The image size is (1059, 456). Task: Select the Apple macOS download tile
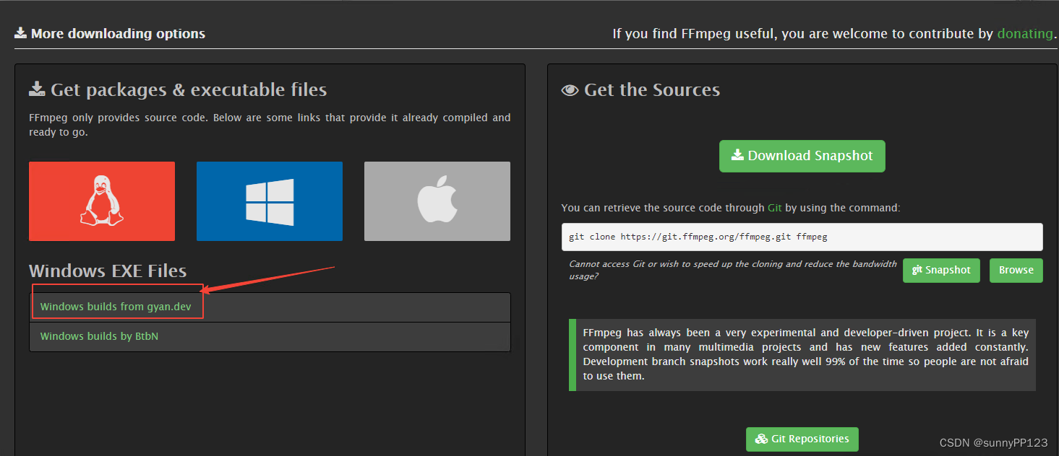(x=437, y=201)
